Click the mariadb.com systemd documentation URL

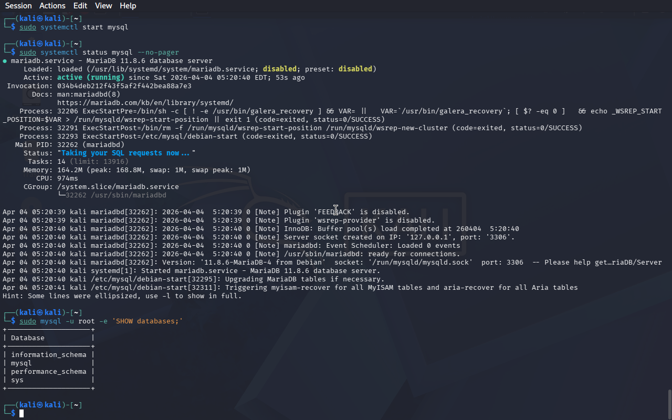145,103
